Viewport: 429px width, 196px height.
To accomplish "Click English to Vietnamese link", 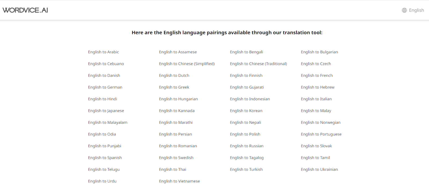I will point(179,181).
